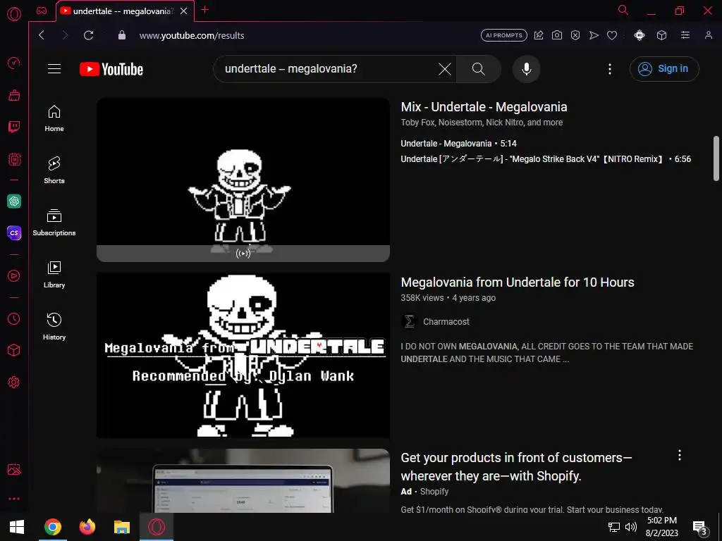Open ChatGPT sidebar icon
This screenshot has height=541, width=722.
point(14,201)
